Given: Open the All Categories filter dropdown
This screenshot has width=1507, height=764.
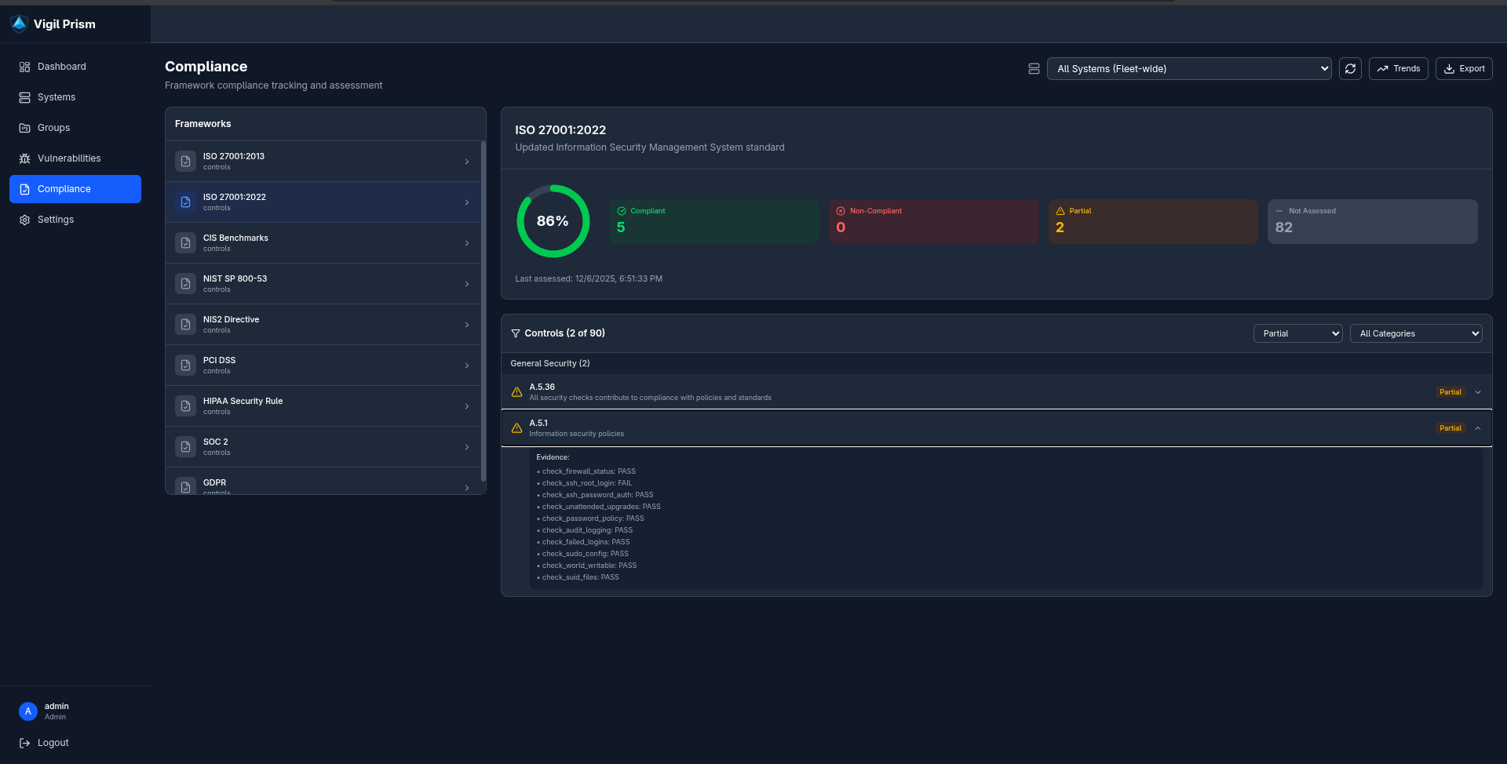Looking at the screenshot, I should pos(1415,333).
